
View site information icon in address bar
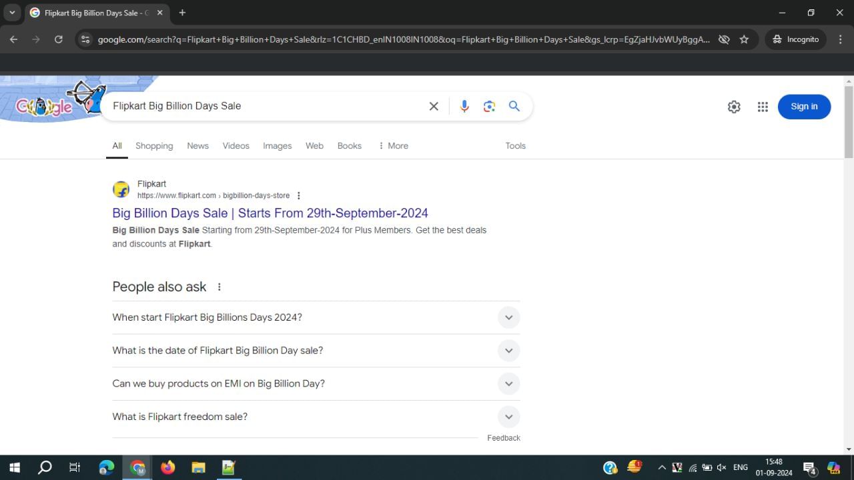pyautogui.click(x=85, y=39)
